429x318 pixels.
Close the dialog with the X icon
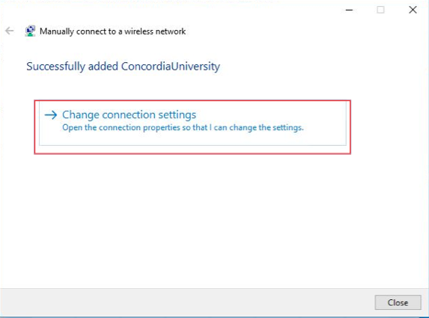coord(413,10)
